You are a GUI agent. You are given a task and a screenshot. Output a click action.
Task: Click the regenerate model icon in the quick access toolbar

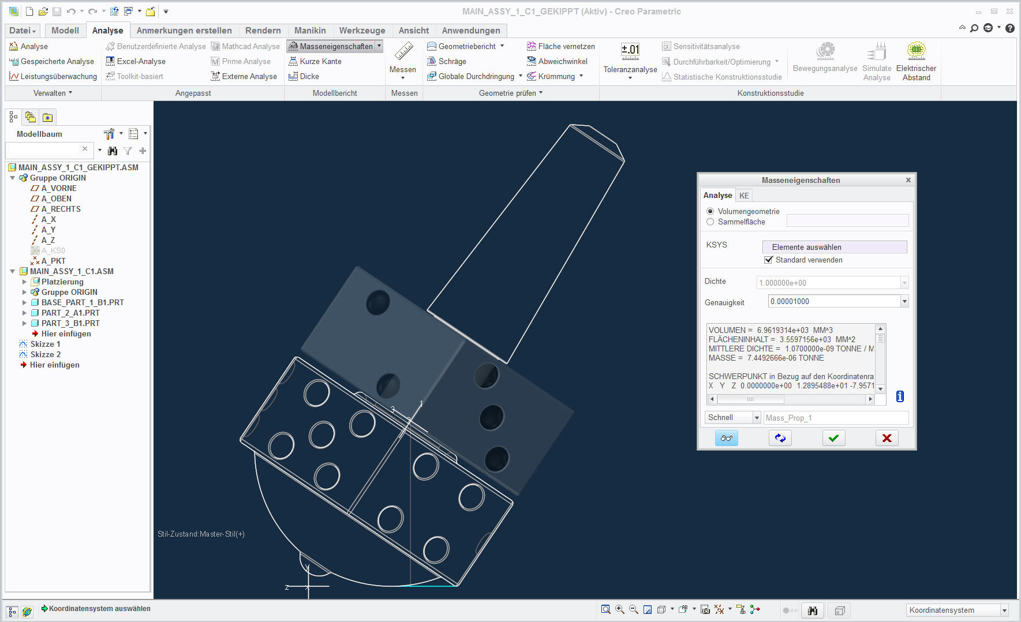coord(114,12)
